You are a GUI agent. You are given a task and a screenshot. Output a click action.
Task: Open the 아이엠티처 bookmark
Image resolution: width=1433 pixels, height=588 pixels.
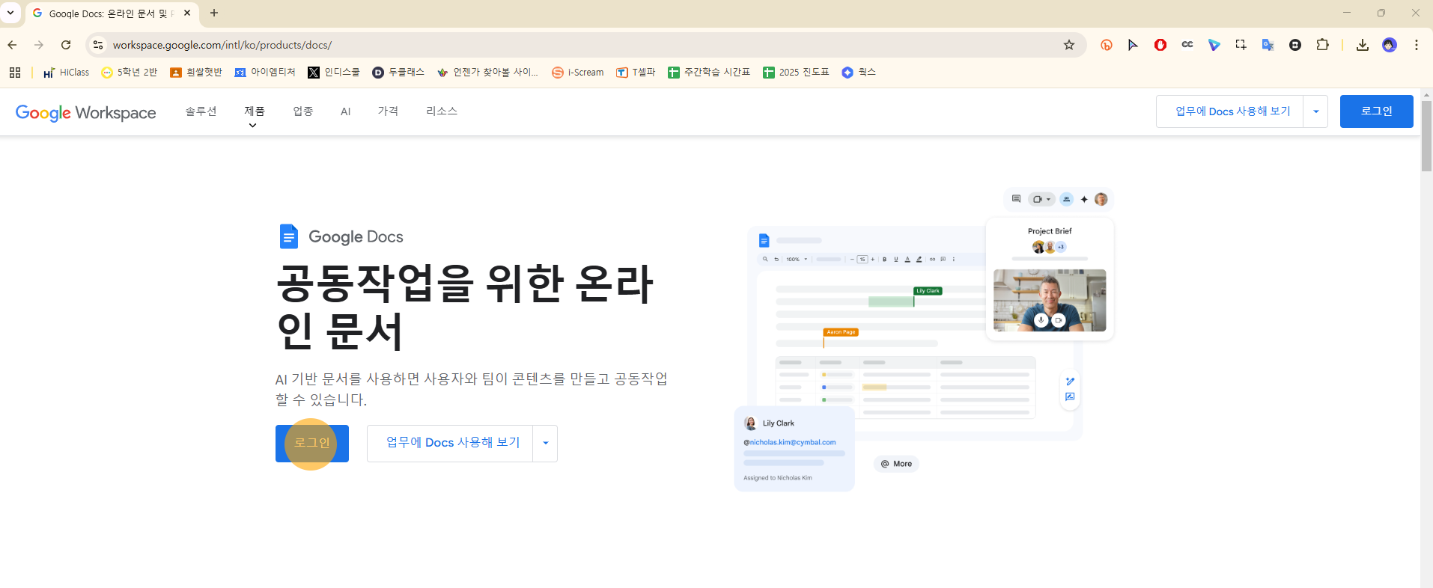pyautogui.click(x=265, y=73)
